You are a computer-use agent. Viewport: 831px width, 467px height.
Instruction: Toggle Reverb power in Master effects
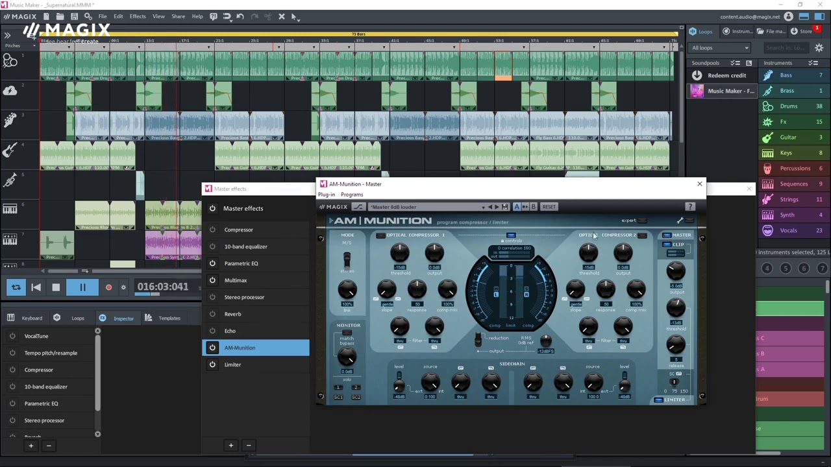pos(212,314)
